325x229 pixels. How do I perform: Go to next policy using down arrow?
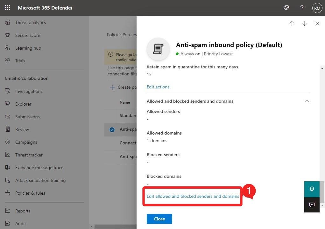pos(304,24)
